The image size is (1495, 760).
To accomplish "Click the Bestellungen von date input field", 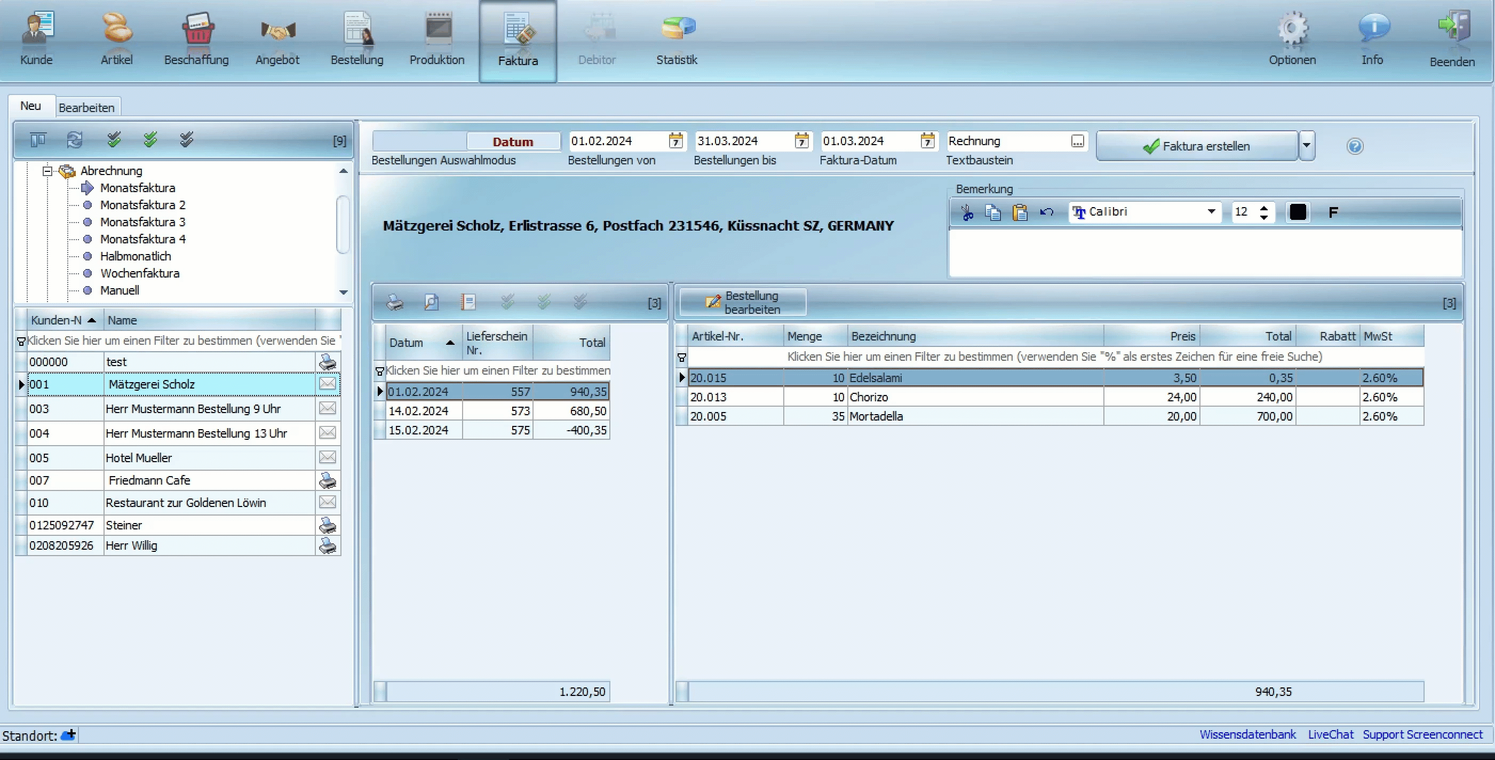I will (x=617, y=140).
